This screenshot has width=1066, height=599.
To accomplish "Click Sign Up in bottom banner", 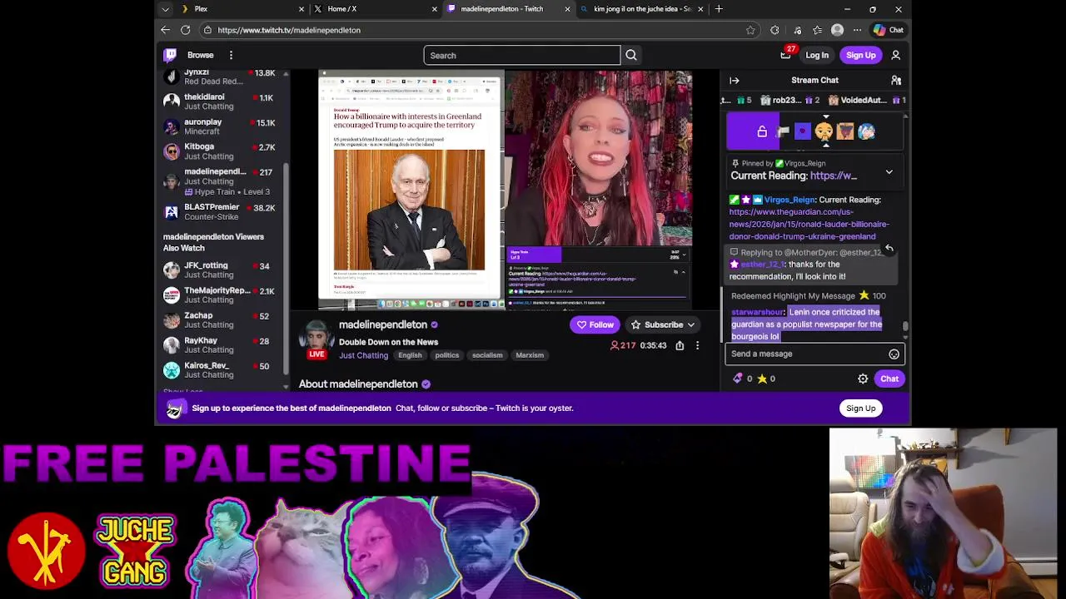I will 860,408.
